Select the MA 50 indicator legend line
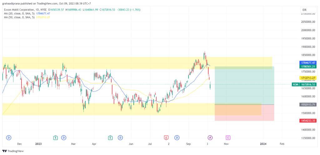Image resolution: width=320 pixels, height=155 pixels. (x=27, y=17)
